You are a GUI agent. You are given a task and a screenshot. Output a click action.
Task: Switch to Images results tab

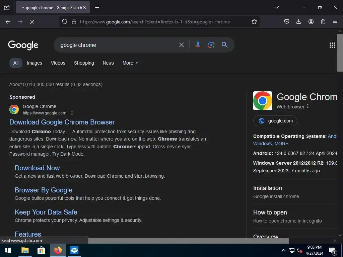tap(35, 63)
